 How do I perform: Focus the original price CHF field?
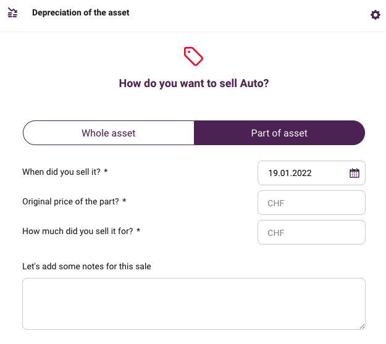point(311,203)
